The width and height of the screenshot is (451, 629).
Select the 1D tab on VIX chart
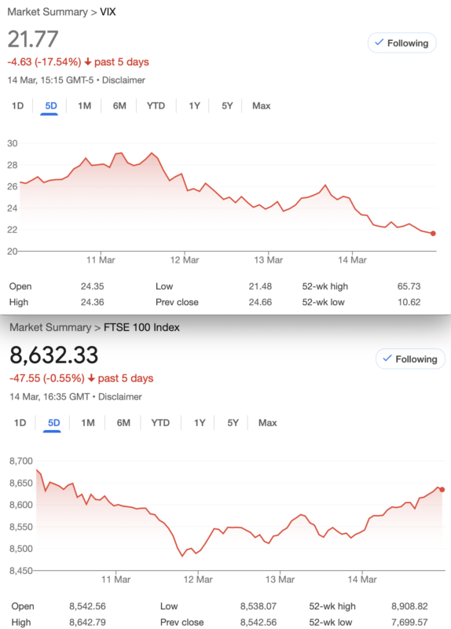17,106
